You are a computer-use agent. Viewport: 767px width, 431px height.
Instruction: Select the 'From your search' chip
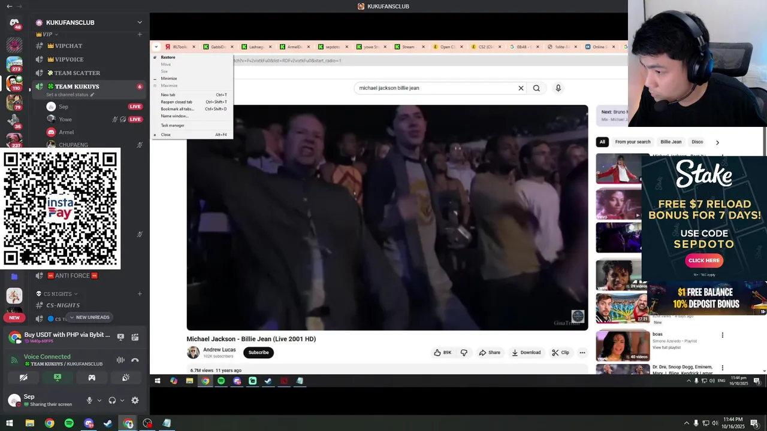(x=633, y=142)
